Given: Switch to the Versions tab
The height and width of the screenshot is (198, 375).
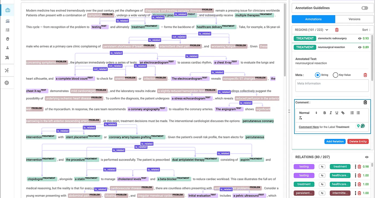Looking at the screenshot, I should [354, 19].
